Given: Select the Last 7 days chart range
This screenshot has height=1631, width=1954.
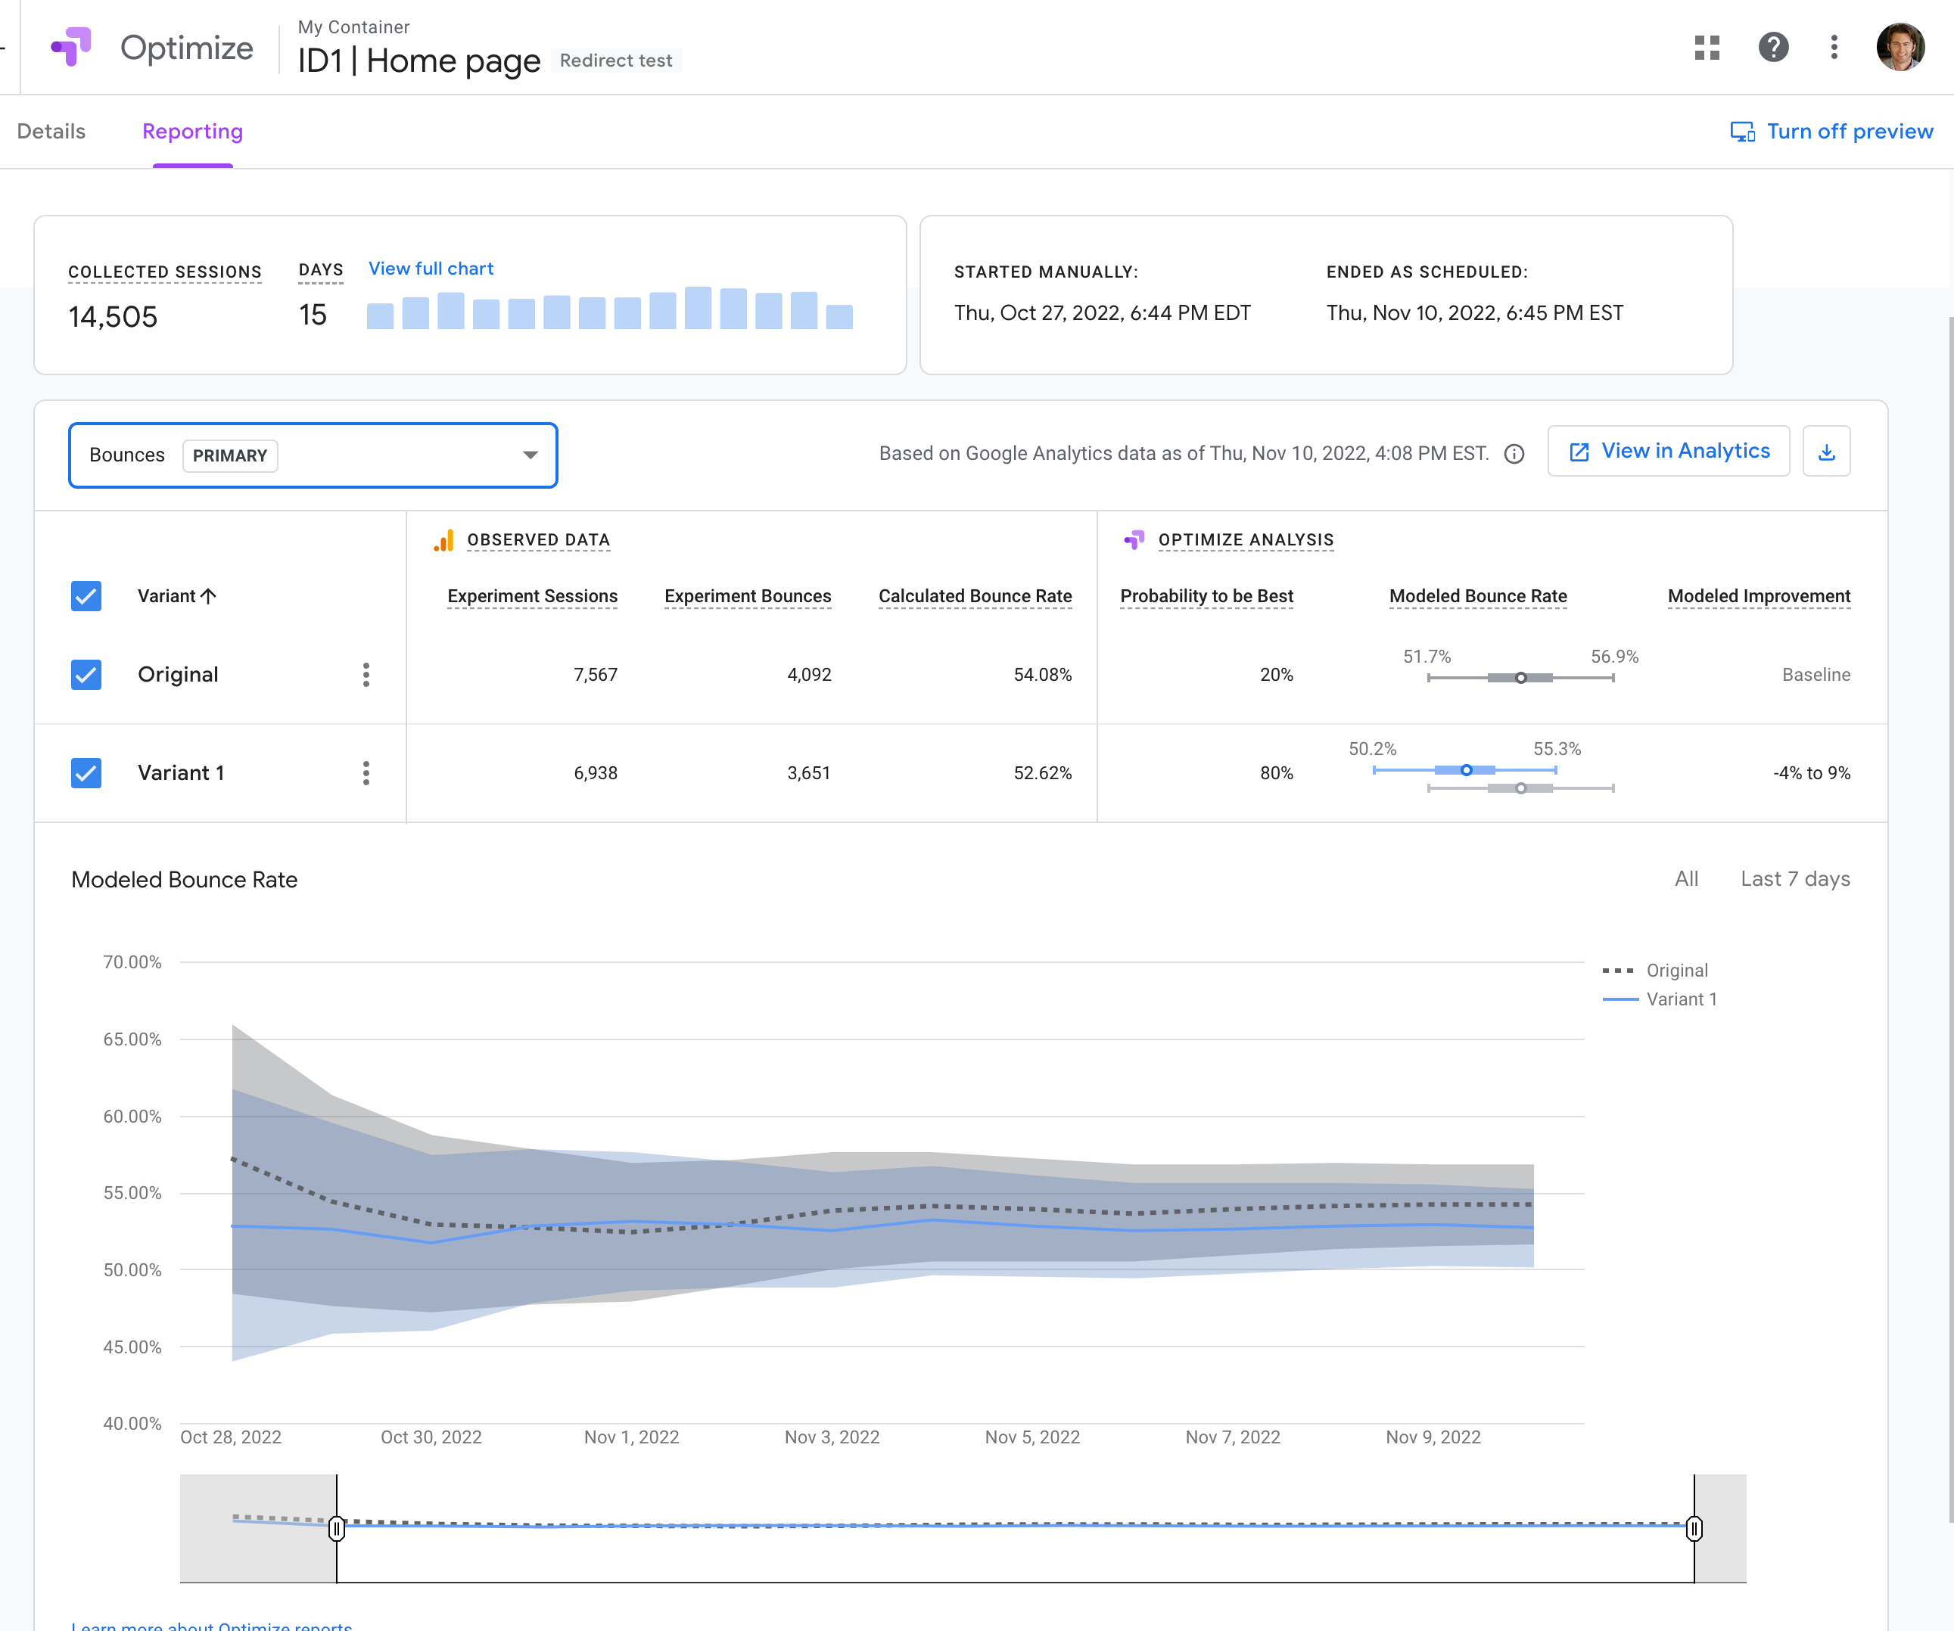Looking at the screenshot, I should tap(1794, 880).
